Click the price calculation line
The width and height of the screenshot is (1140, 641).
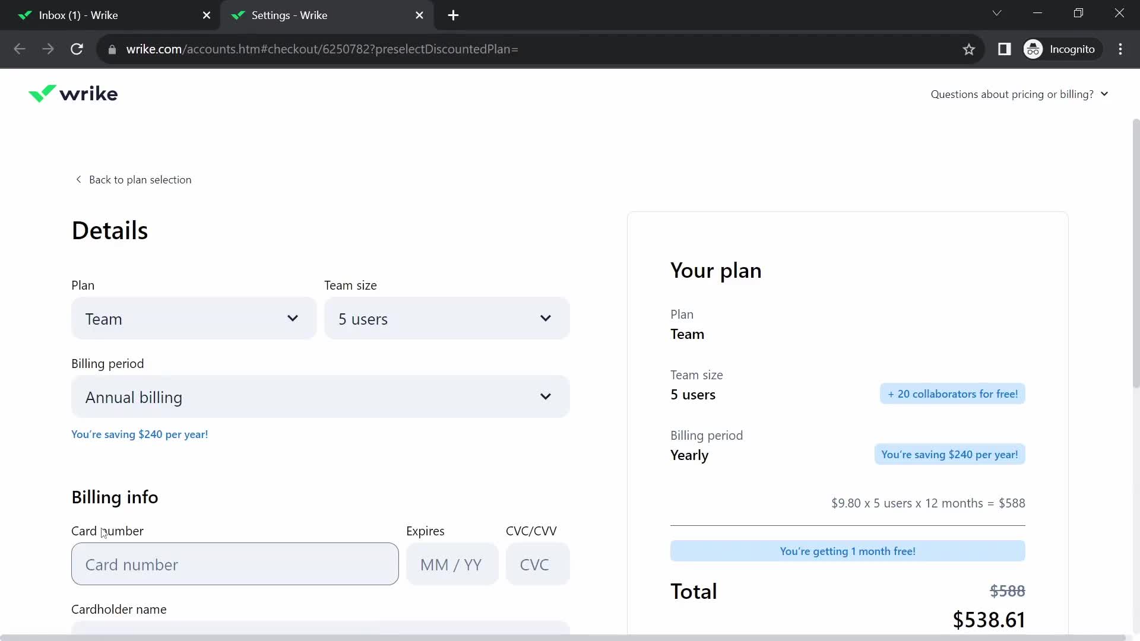click(x=928, y=503)
